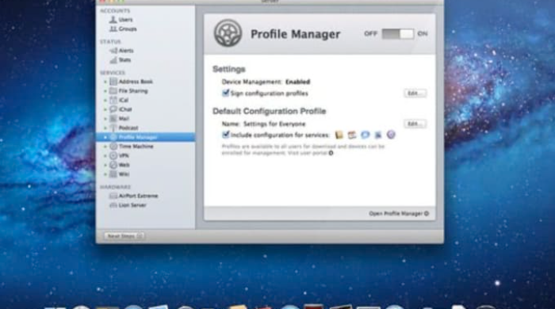
Task: Select the Web globe sidebar icon
Action: point(113,165)
